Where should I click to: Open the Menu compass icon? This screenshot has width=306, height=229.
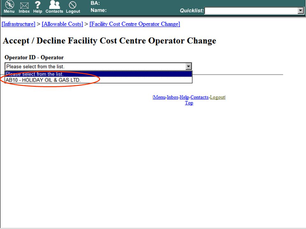(x=9, y=5)
